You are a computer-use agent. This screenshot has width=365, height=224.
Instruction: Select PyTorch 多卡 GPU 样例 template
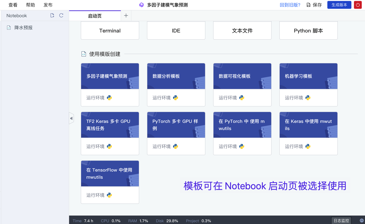point(176,133)
